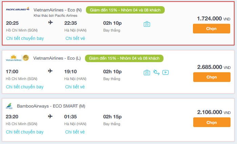Select the BambooAirways flight with Chọn button
The width and height of the screenshot is (237, 144).
click(x=211, y=122)
